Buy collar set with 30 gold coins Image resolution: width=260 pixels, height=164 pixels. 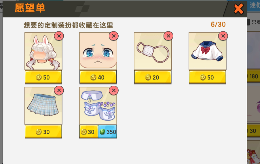89,132
